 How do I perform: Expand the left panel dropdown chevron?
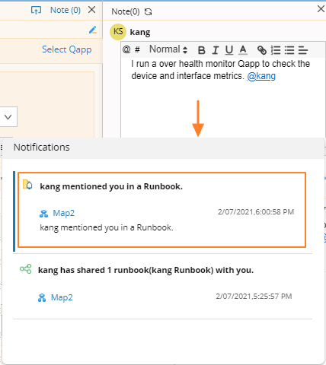pos(8,117)
